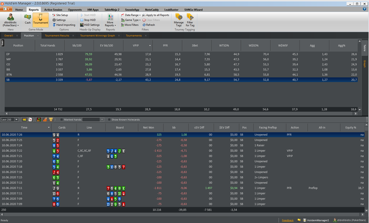
Task: Open Site Setup options
Action: (x=60, y=15)
